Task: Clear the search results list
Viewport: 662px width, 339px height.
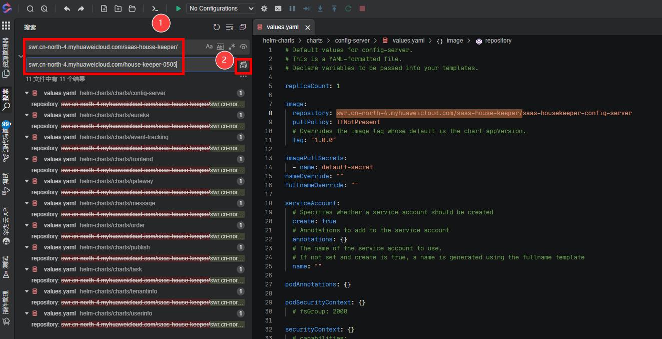Action: pyautogui.click(x=230, y=28)
